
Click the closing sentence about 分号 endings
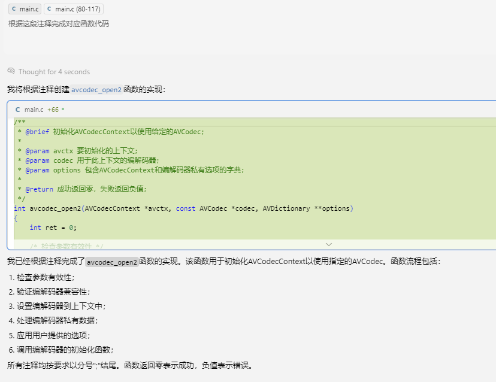(x=131, y=366)
